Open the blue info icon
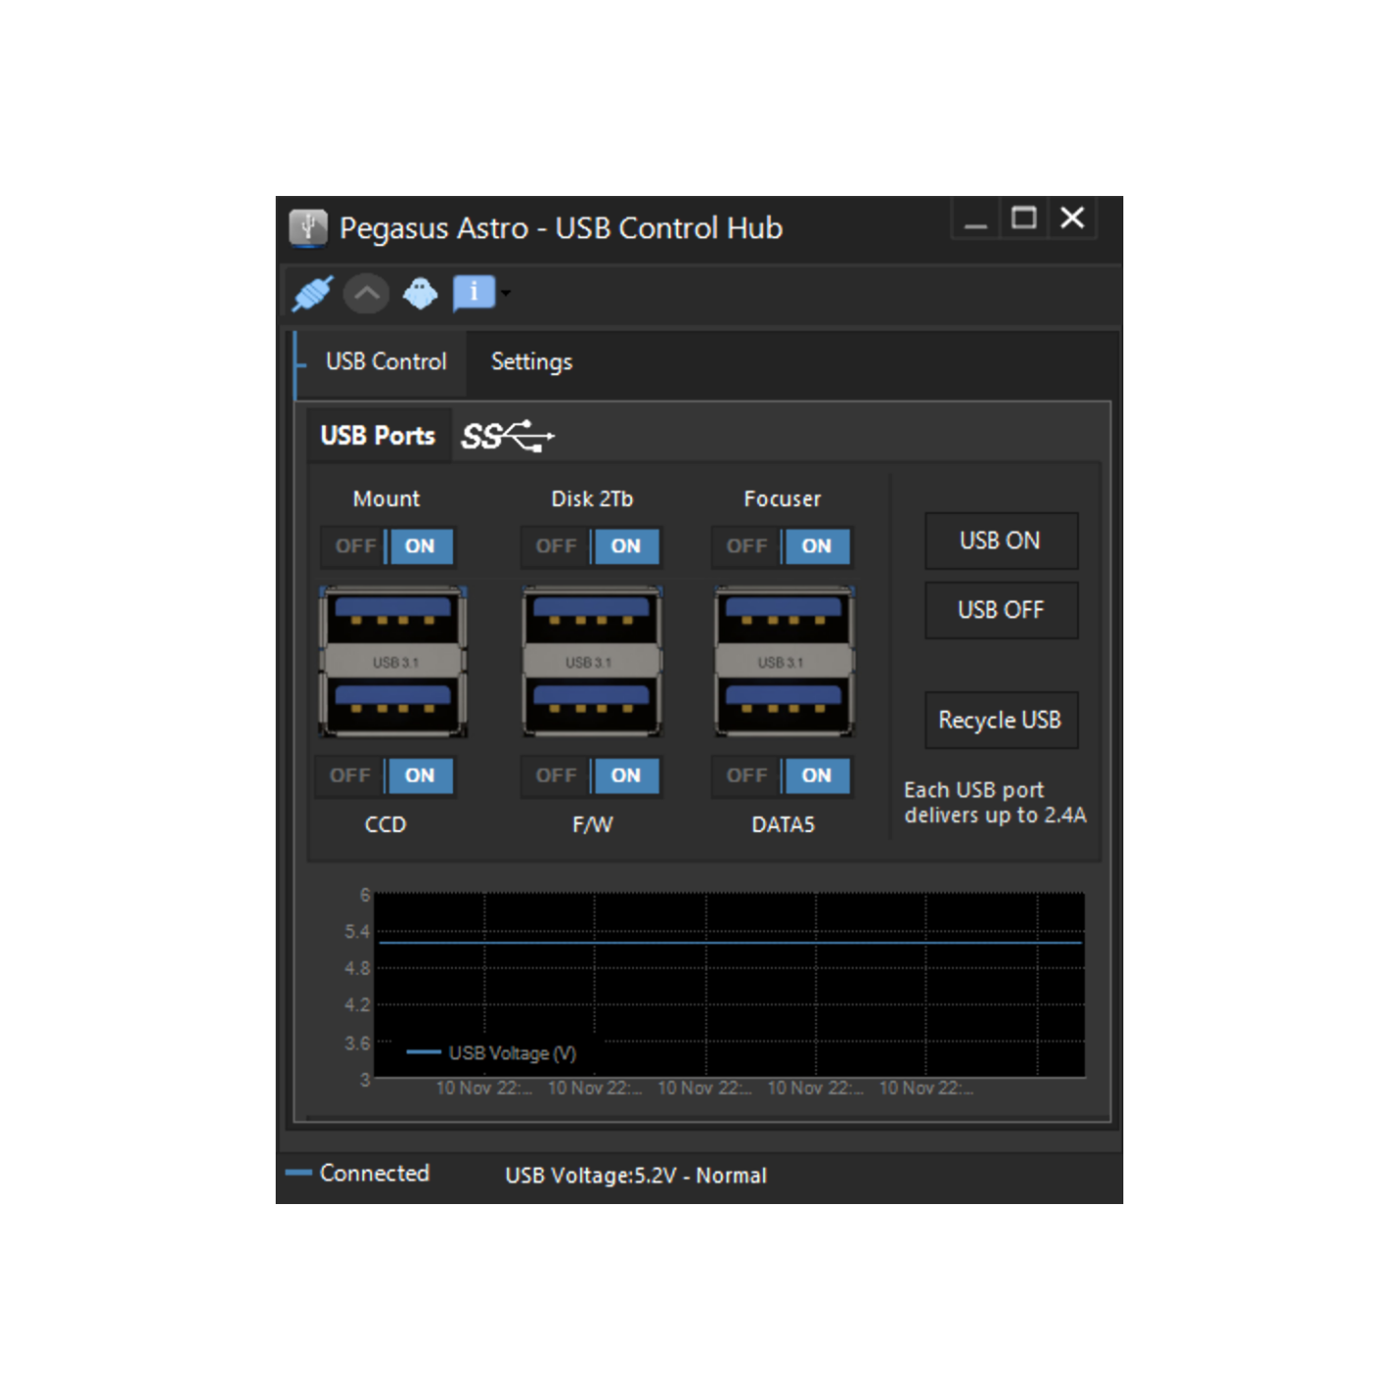Image resolution: width=1400 pixels, height=1400 pixels. click(x=474, y=292)
